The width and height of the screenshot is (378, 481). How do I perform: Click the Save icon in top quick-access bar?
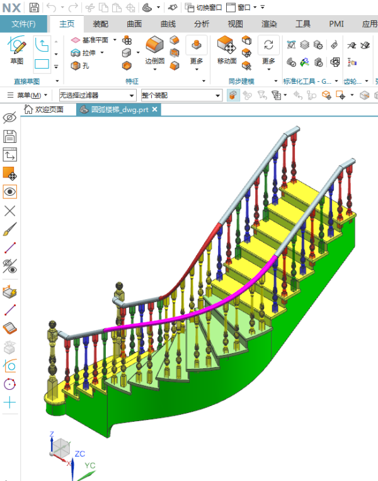click(x=34, y=8)
